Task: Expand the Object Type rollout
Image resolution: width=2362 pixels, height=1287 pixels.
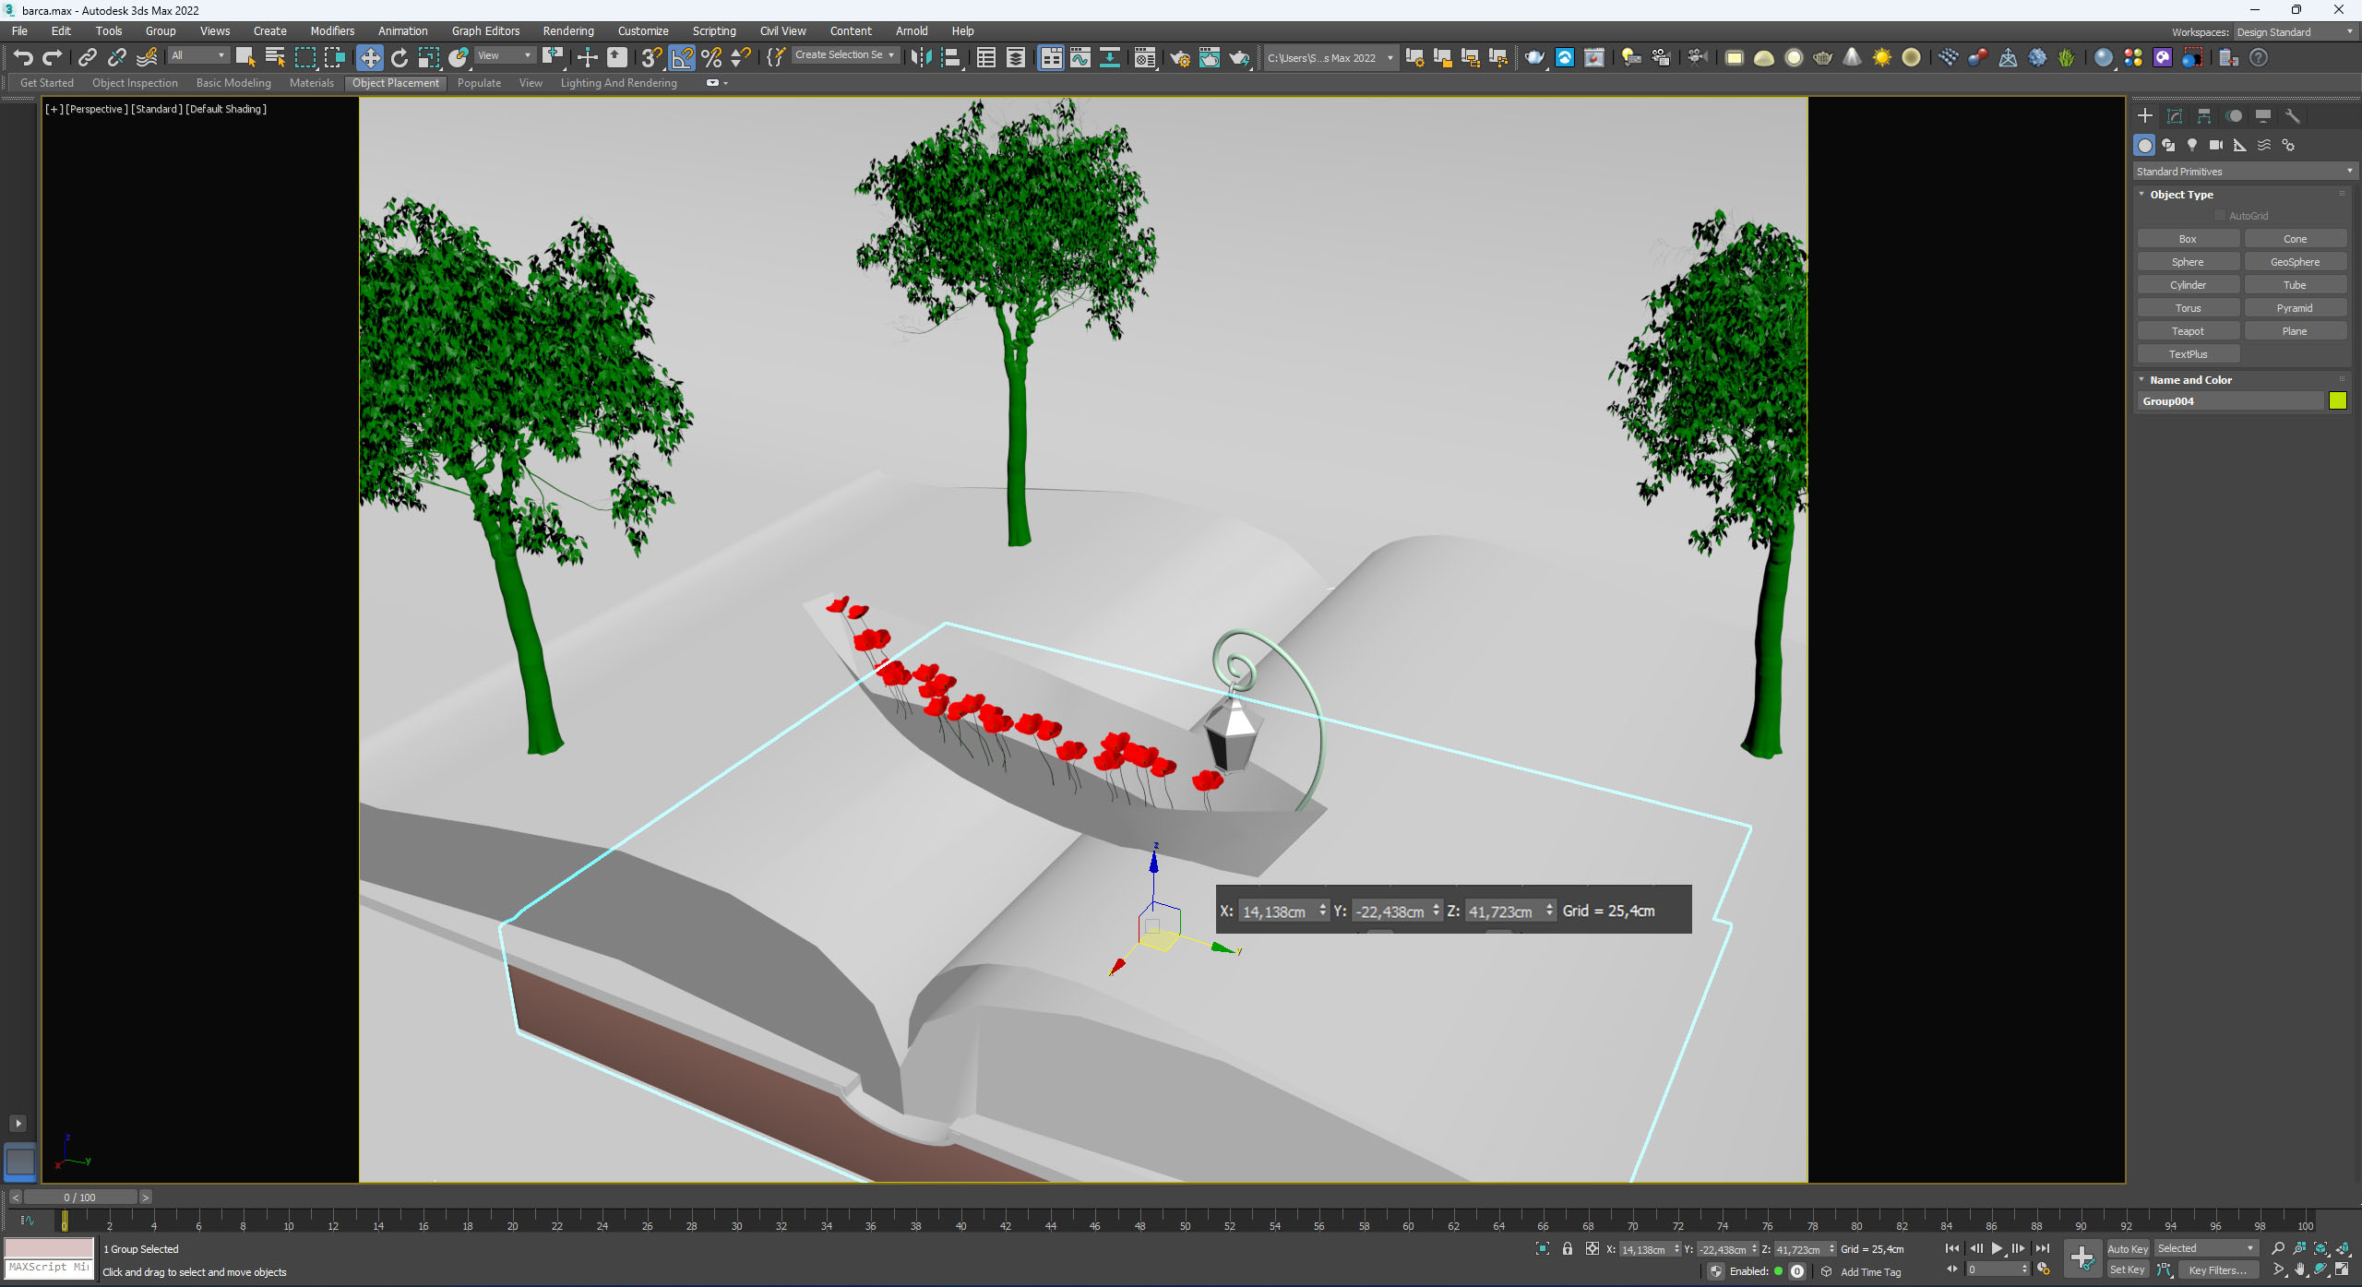Action: tap(2177, 192)
